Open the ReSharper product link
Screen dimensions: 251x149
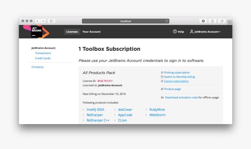click(x=95, y=115)
